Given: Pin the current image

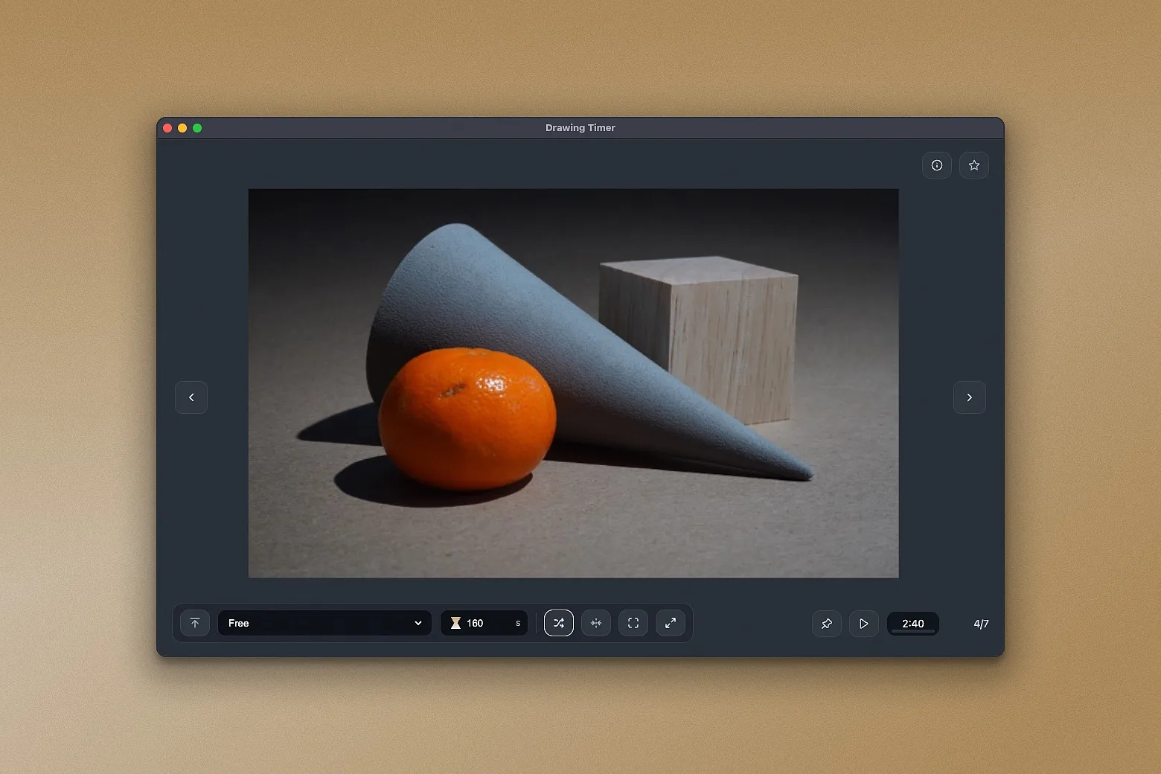Looking at the screenshot, I should point(826,624).
